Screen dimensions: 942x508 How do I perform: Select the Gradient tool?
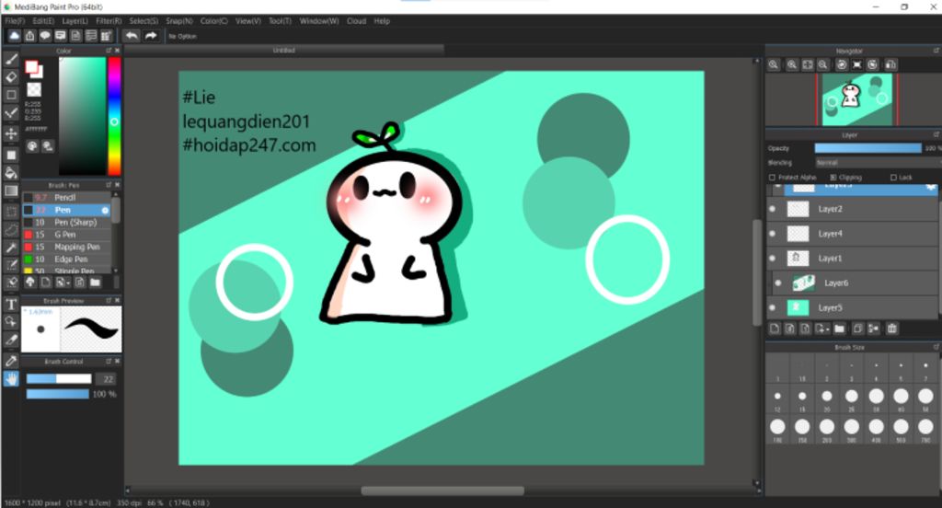pos(11,191)
